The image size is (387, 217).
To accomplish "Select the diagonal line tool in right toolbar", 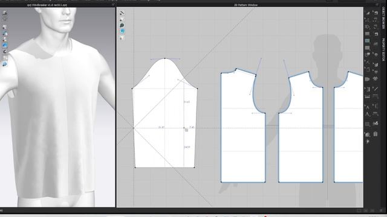I will pos(376,89).
